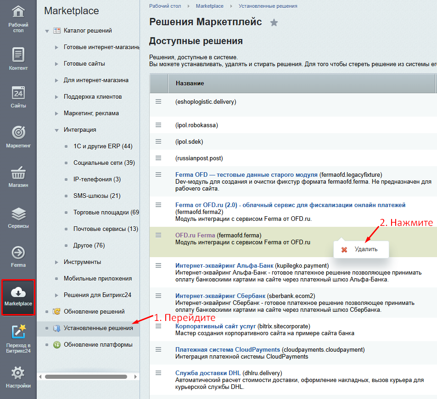Image resolution: width=437 pixels, height=399 pixels.
Task: Click the tree scrollbar right arrow
Action: (135, 377)
